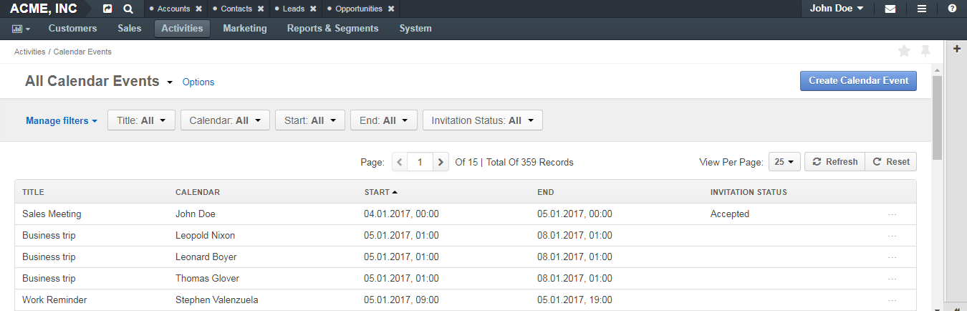This screenshot has height=311, width=967.
Task: Expand sidebar with the plus icon
Action: pyautogui.click(x=957, y=49)
